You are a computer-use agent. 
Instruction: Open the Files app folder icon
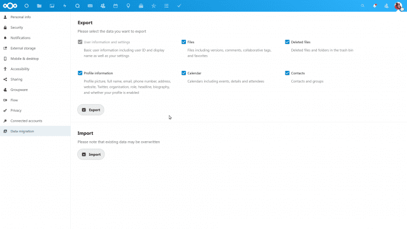pyautogui.click(x=39, y=6)
